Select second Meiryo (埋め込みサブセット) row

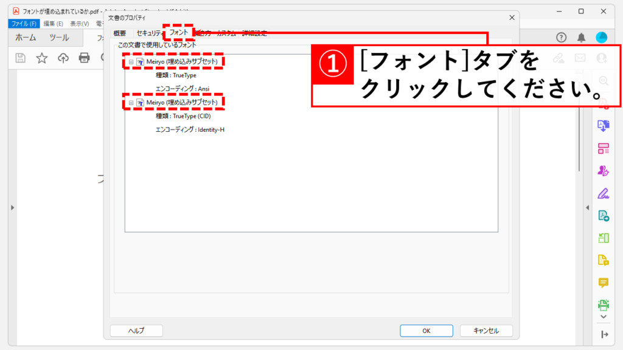[x=182, y=102]
